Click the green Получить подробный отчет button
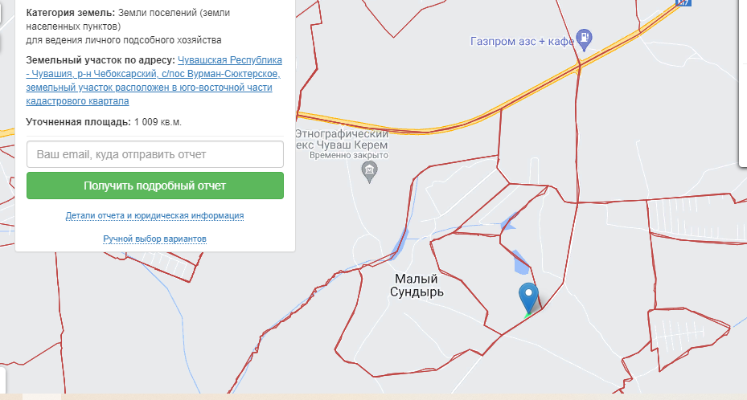This screenshot has width=747, height=400. [155, 186]
